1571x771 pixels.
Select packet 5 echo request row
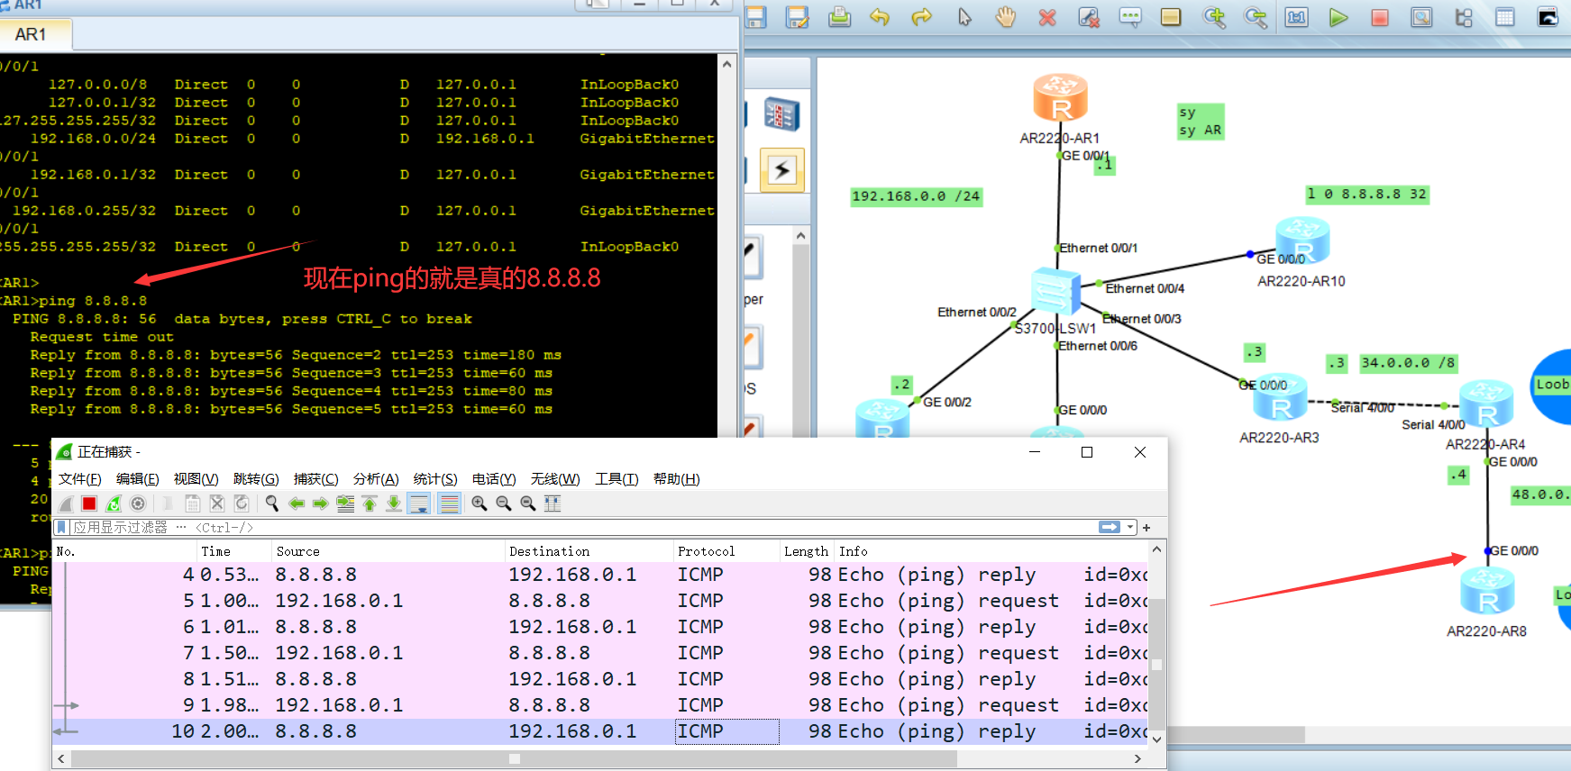pyautogui.click(x=600, y=601)
